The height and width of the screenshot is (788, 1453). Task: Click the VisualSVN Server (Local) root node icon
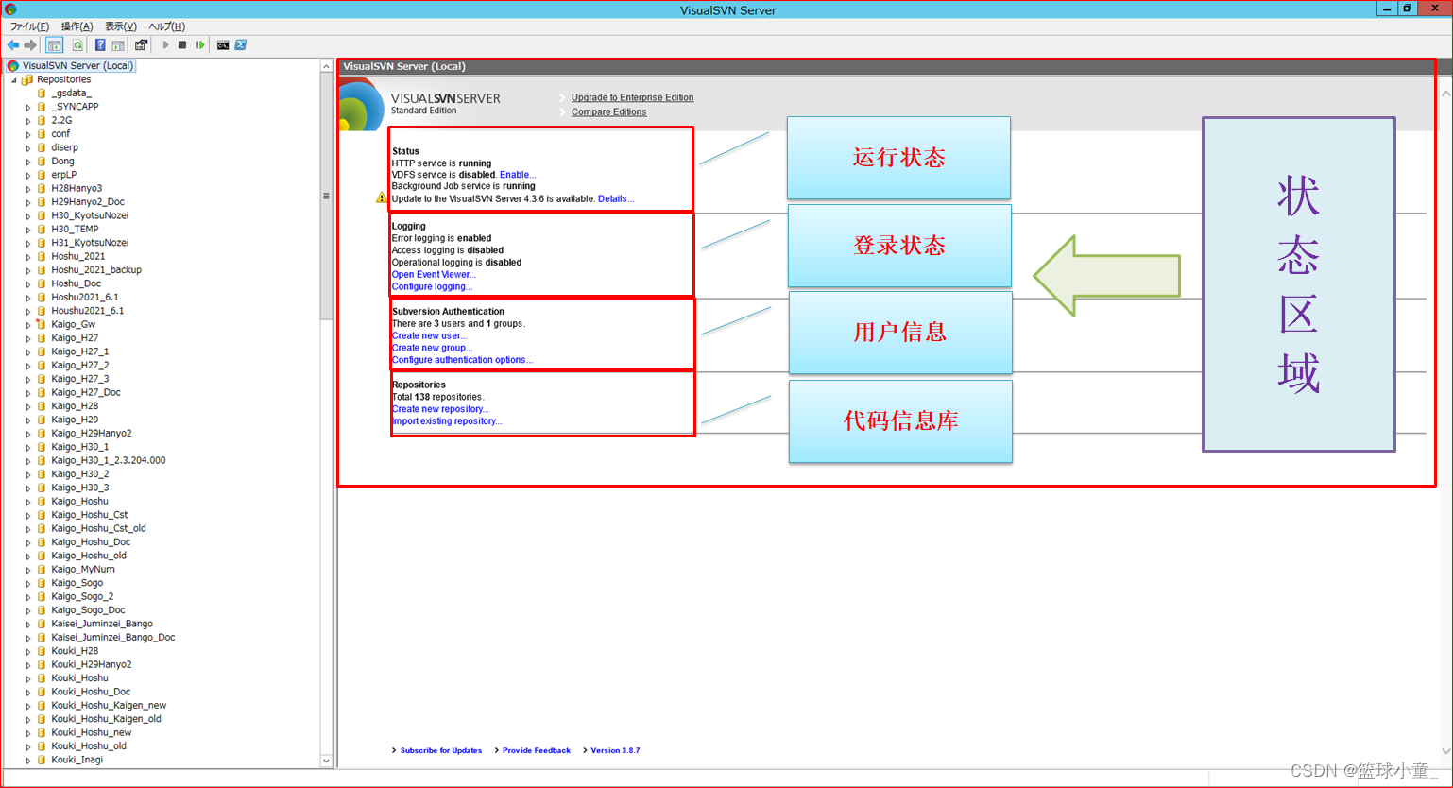[13, 66]
